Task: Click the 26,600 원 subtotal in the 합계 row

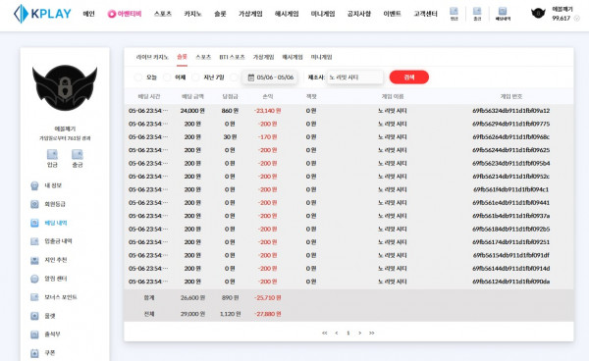Action: [x=192, y=297]
